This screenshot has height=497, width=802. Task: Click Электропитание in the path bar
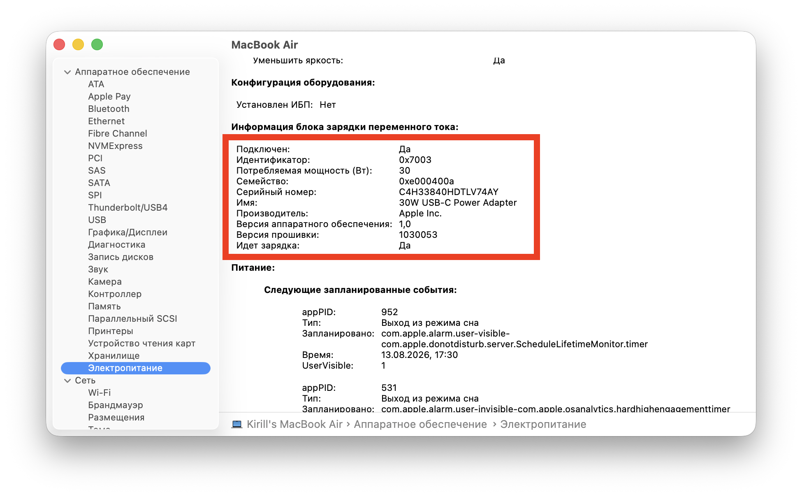543,424
